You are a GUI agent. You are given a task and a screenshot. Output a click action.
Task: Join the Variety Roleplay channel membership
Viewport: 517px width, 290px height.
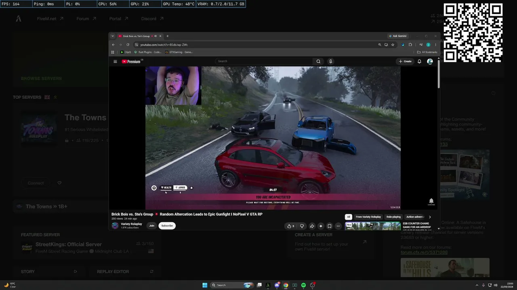pos(151,226)
